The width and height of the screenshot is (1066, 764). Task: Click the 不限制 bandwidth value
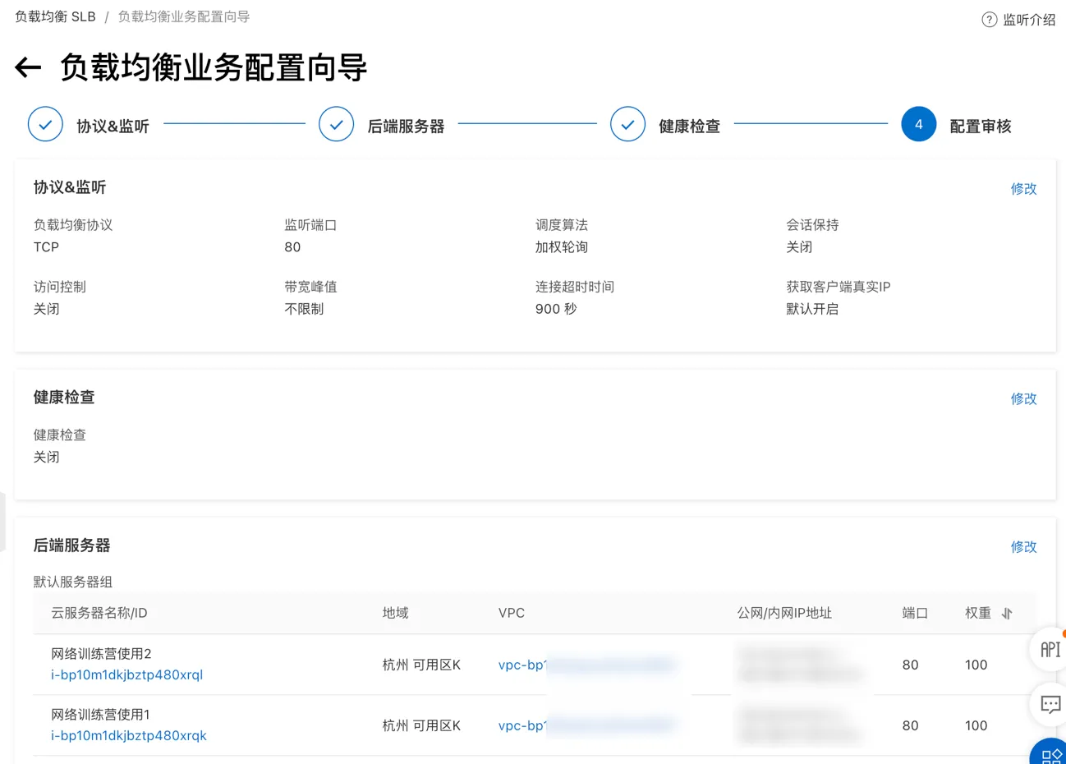[x=304, y=309]
